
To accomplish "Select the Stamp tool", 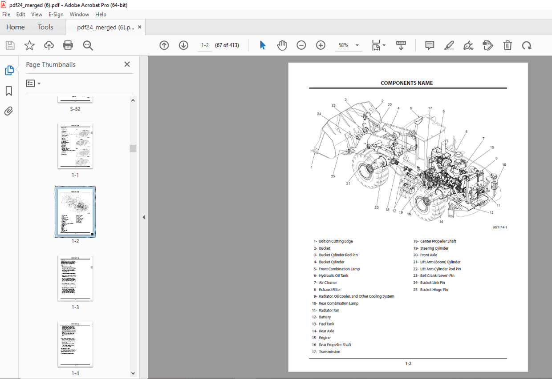I will point(488,45).
